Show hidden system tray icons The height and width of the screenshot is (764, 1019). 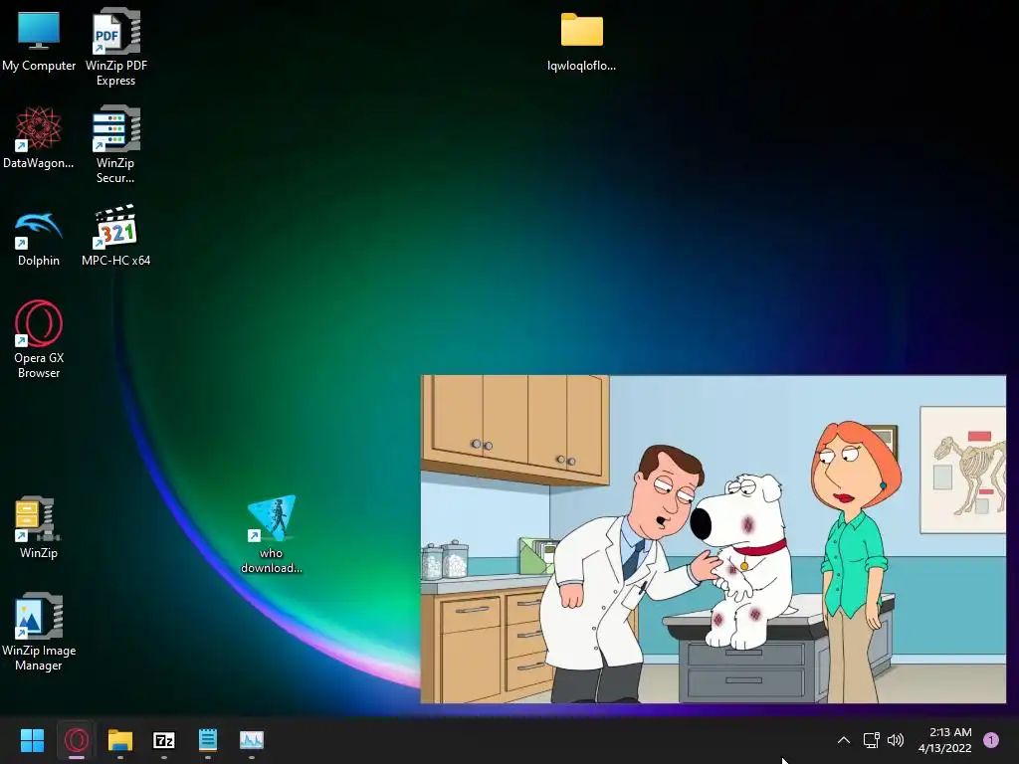point(844,740)
